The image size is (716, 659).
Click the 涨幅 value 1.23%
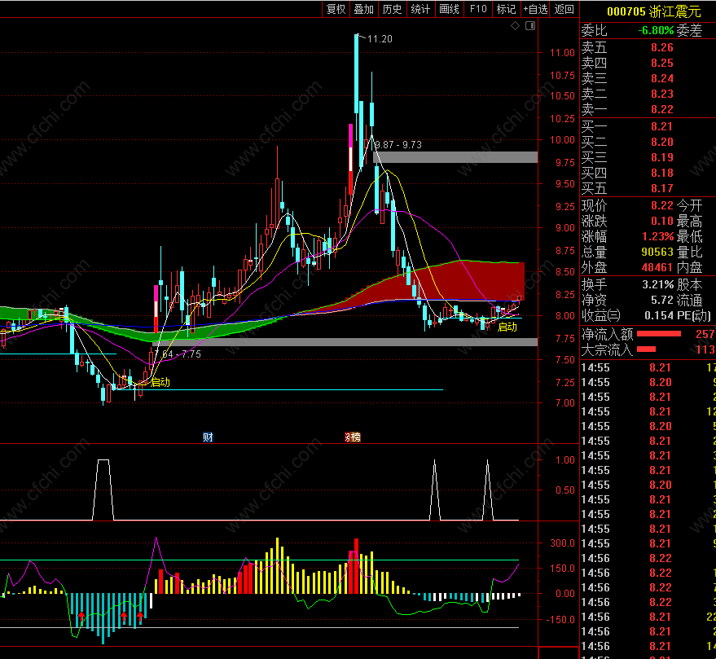pyautogui.click(x=658, y=236)
